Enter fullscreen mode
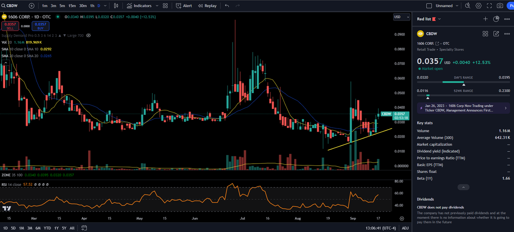The height and width of the screenshot is (232, 514). click(489, 6)
